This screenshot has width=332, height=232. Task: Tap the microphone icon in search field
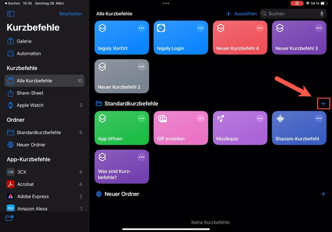point(322,14)
